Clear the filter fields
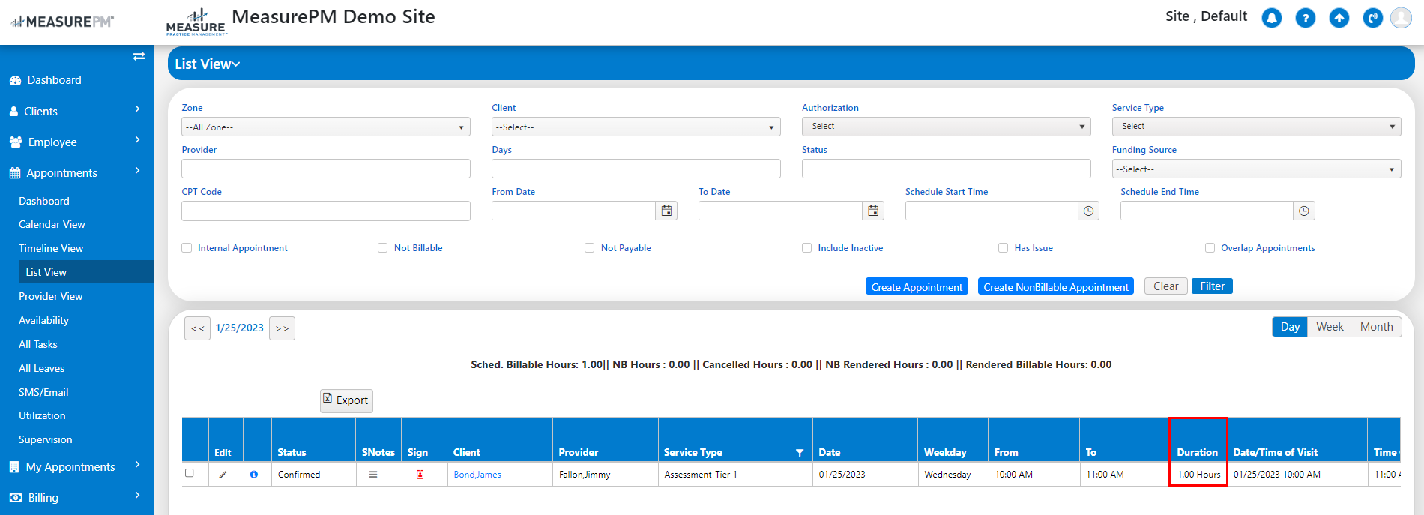Screen dimensions: 1424x515 [x=1166, y=286]
